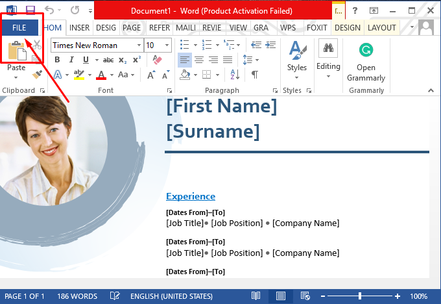The width and height of the screenshot is (441, 304).
Task: Toggle italic formatting
Action: (71, 60)
